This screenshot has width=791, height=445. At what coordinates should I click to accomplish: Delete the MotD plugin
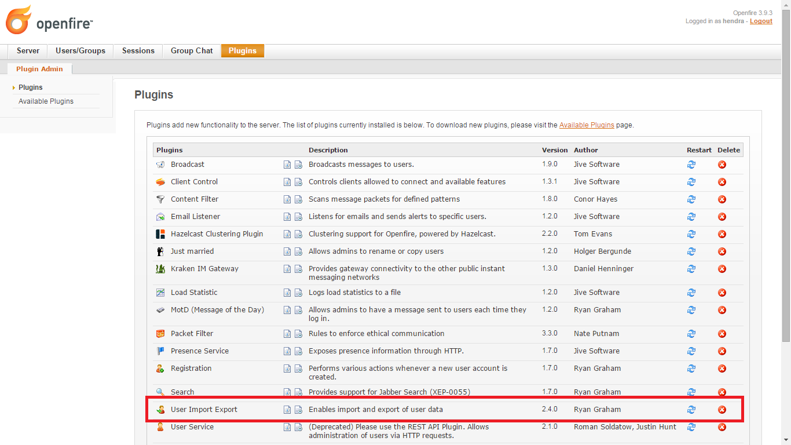click(722, 310)
